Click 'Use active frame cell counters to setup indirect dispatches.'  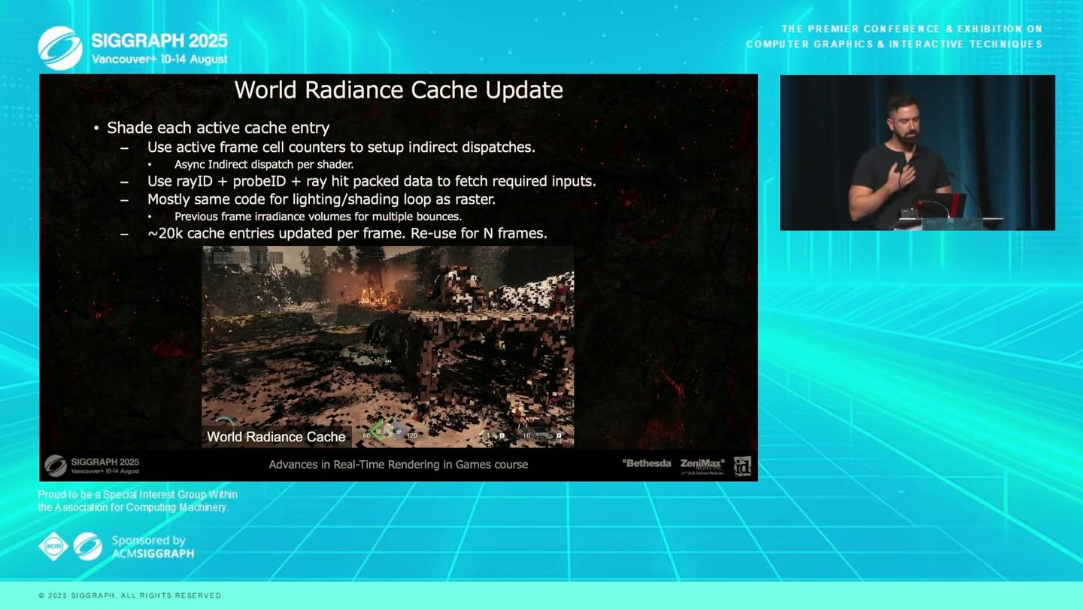tap(341, 147)
